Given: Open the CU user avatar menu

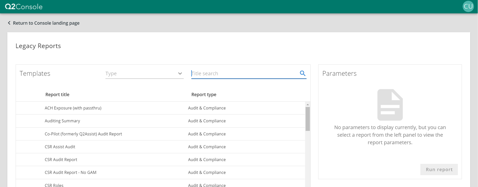Looking at the screenshot, I should [468, 6].
